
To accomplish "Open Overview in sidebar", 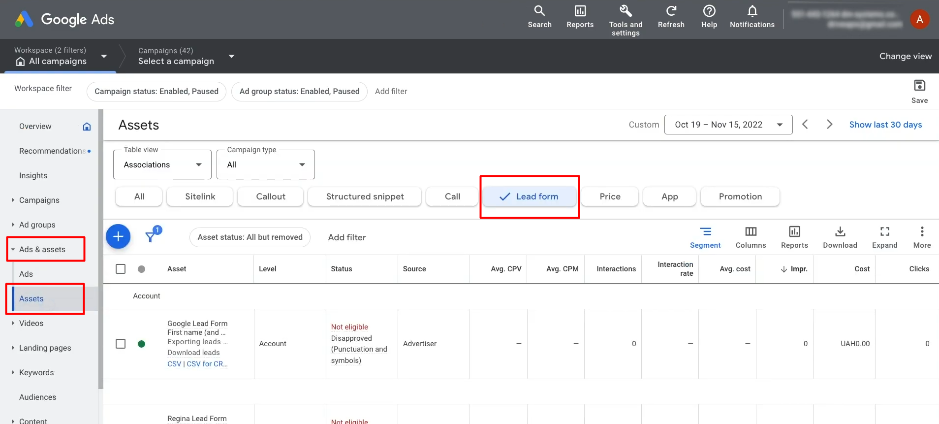I will (35, 127).
